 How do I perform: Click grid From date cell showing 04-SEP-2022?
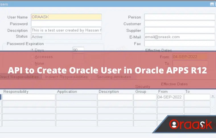pyautogui.click(x=170, y=97)
